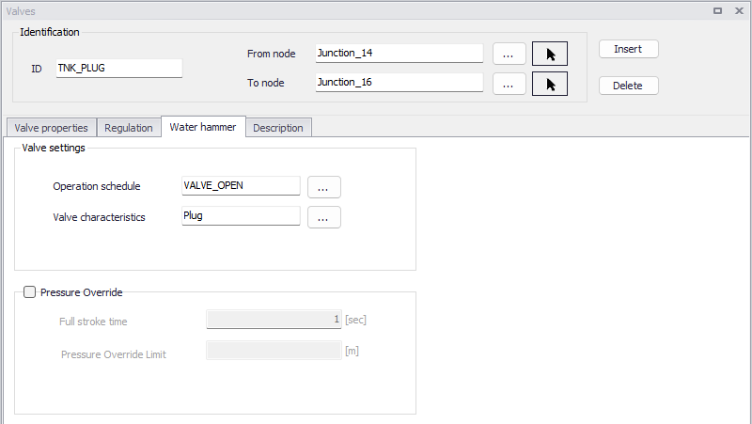The height and width of the screenshot is (424, 752).
Task: Edit the ID field TNK_PLUG
Action: click(119, 68)
